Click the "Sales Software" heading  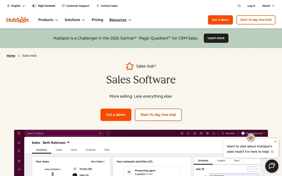(x=141, y=80)
